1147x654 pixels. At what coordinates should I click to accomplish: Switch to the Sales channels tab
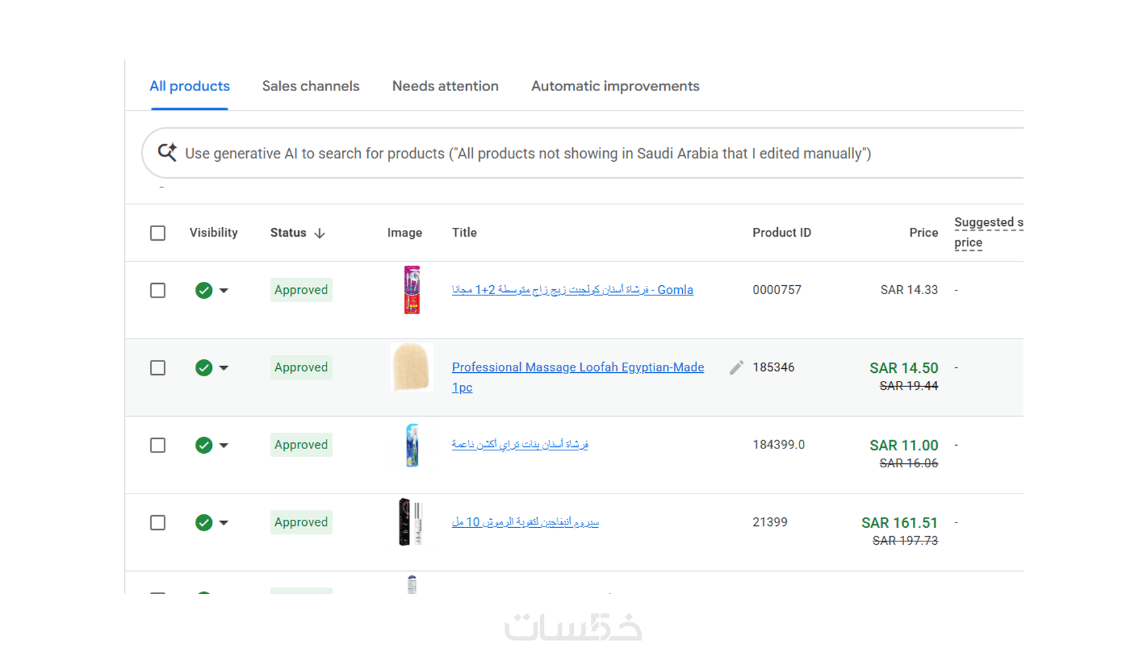(x=310, y=86)
